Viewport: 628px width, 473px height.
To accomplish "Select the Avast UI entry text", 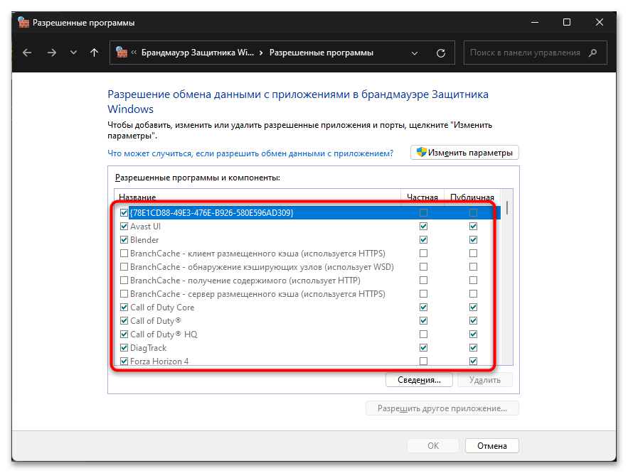I will click(x=145, y=227).
